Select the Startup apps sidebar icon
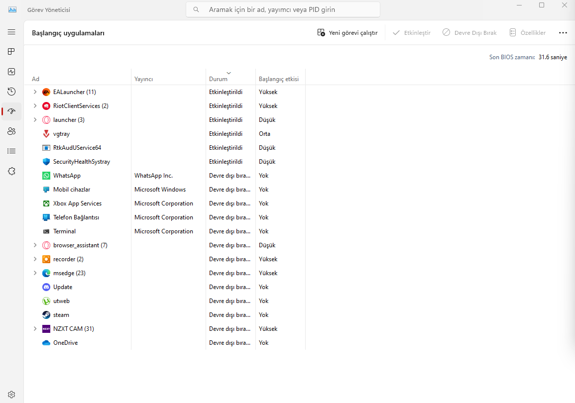 pyautogui.click(x=11, y=111)
